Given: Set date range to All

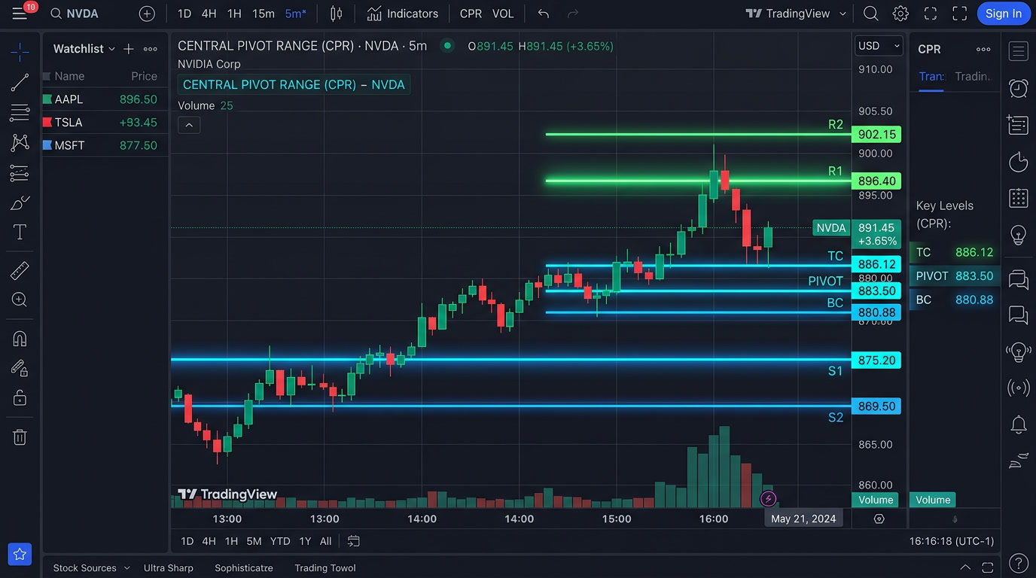Looking at the screenshot, I should point(325,541).
